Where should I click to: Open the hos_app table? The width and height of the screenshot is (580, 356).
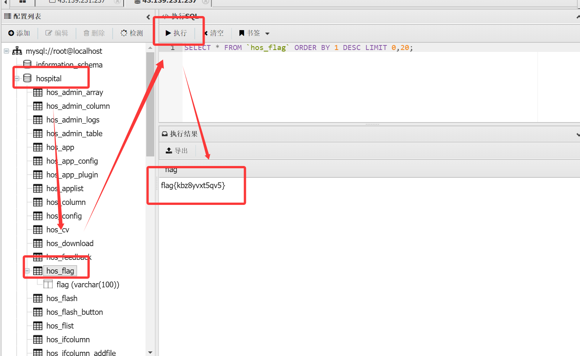pyautogui.click(x=60, y=147)
